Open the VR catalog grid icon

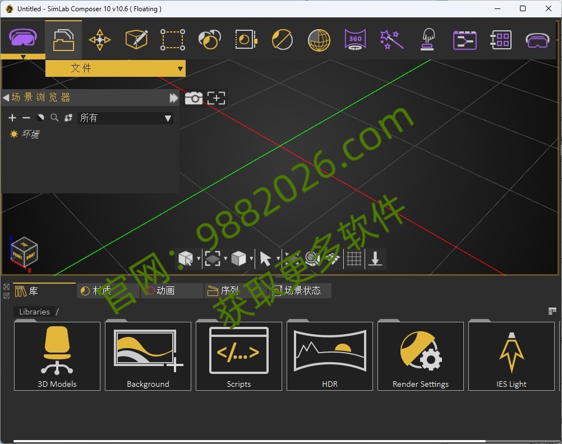[x=501, y=39]
